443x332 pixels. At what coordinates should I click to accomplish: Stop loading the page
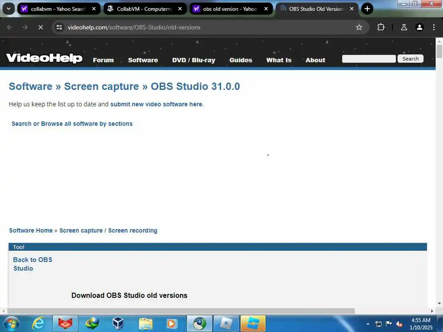pyautogui.click(x=40, y=27)
